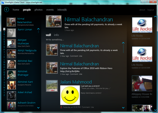
Task: Click Abhishek Kant's avatar thumbnail
Action: [12, 85]
